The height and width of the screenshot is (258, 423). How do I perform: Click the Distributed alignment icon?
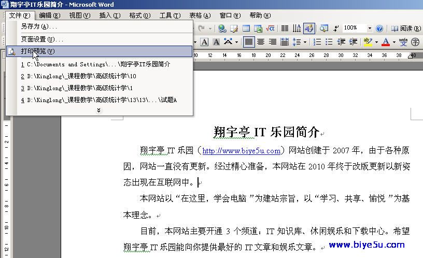tap(285, 42)
